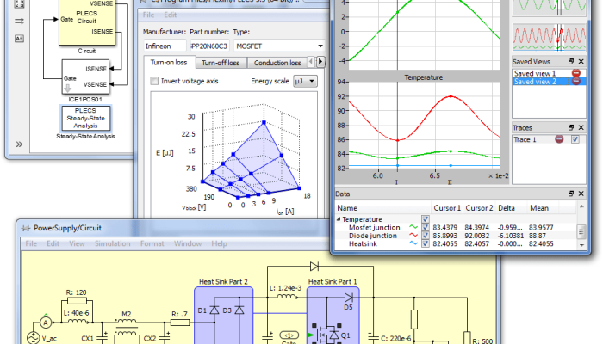Undock the Saved Views panel
The image size is (603, 344).
click(x=571, y=61)
